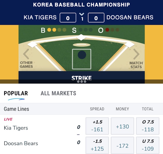Bet Kia Tigers +1.5 spread at -161

point(97,126)
